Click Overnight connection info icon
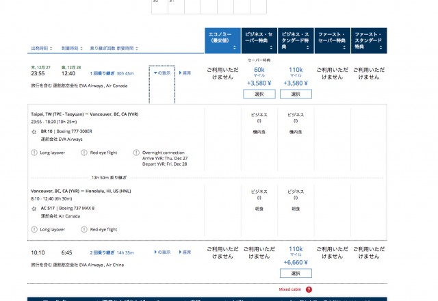This screenshot has height=301, width=438. point(136,153)
